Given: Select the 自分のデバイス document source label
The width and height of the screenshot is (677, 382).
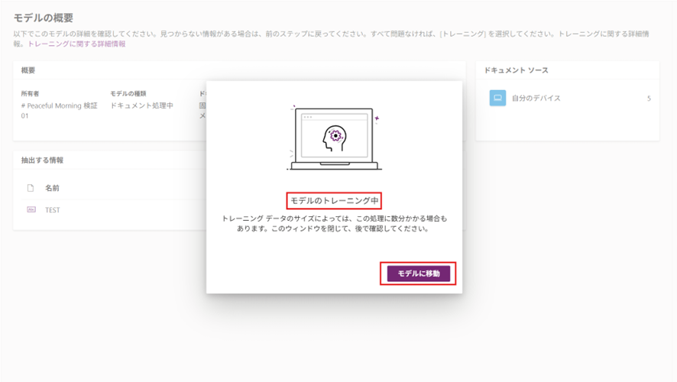Looking at the screenshot, I should tap(536, 99).
